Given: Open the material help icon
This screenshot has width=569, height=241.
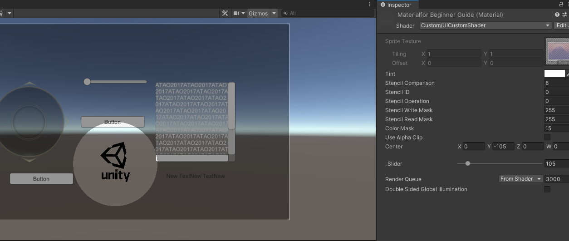Looking at the screenshot, I should tap(557, 15).
